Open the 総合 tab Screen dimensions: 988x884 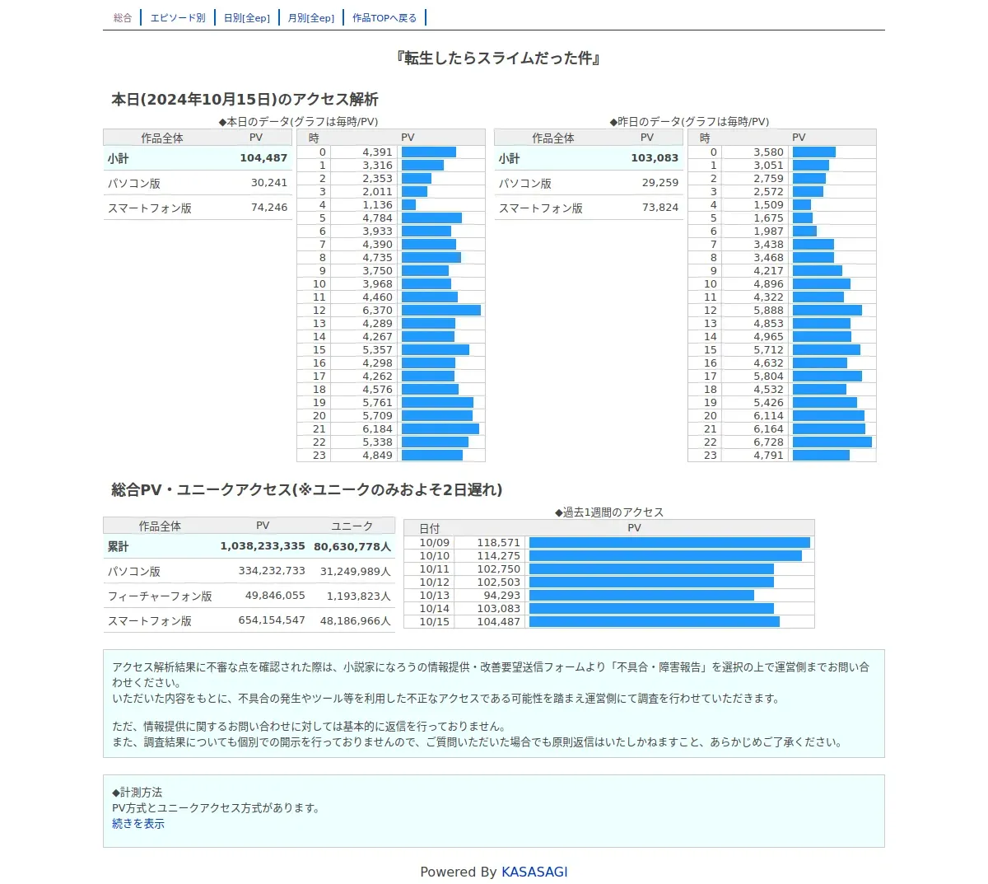[123, 17]
